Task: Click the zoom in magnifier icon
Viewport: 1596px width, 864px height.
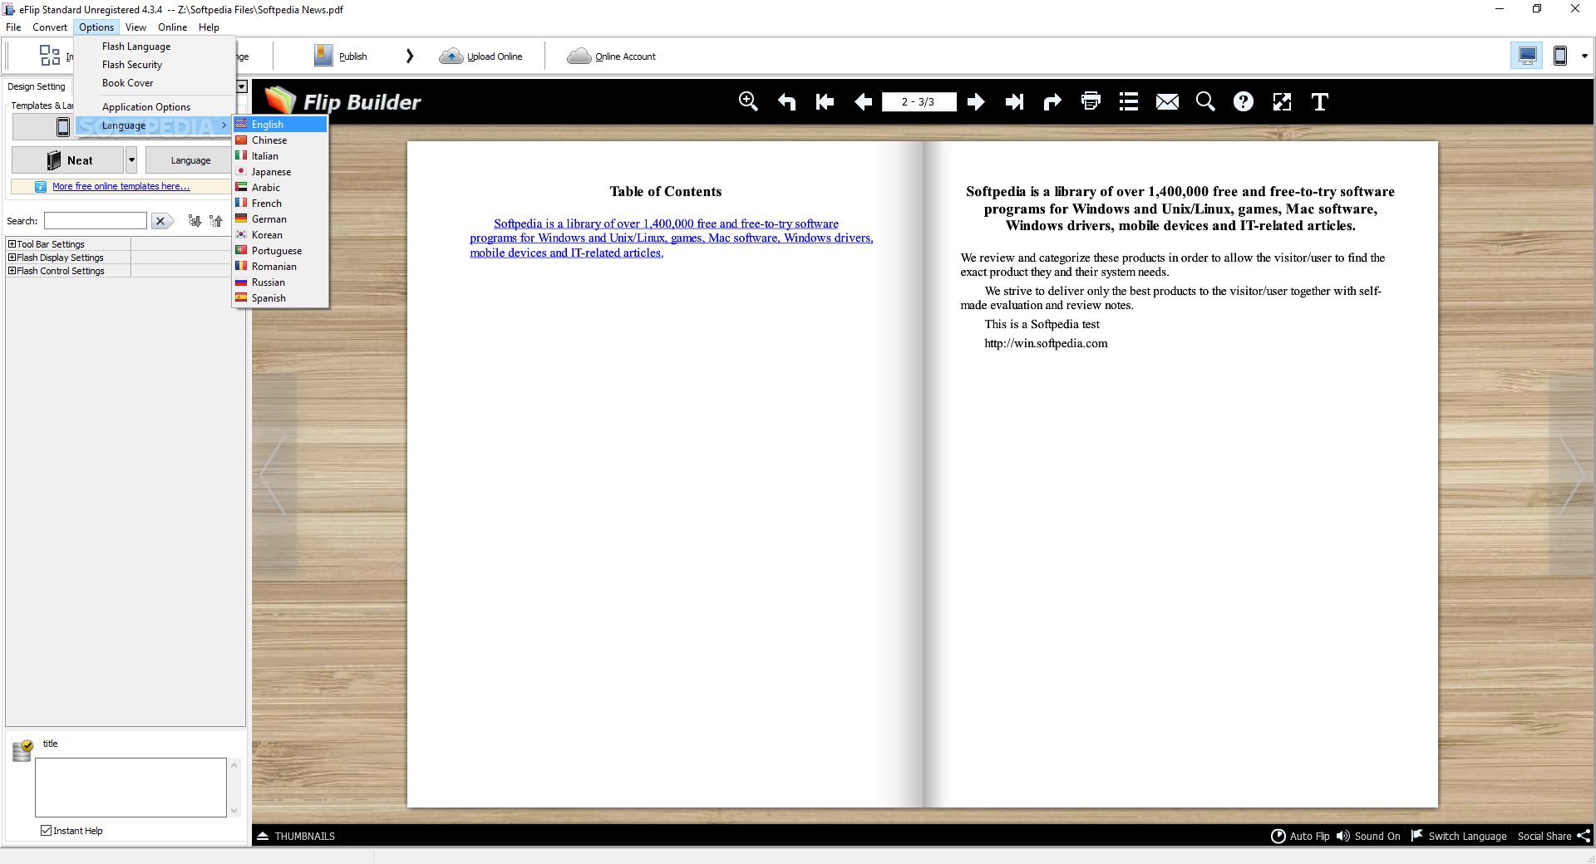Action: click(x=748, y=101)
